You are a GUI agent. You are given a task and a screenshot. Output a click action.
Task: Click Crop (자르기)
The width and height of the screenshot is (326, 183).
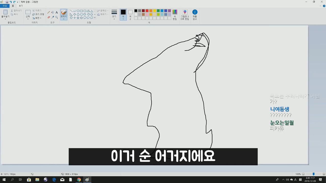click(37, 11)
